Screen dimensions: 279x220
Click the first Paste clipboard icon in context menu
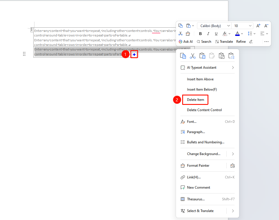click(x=202, y=56)
